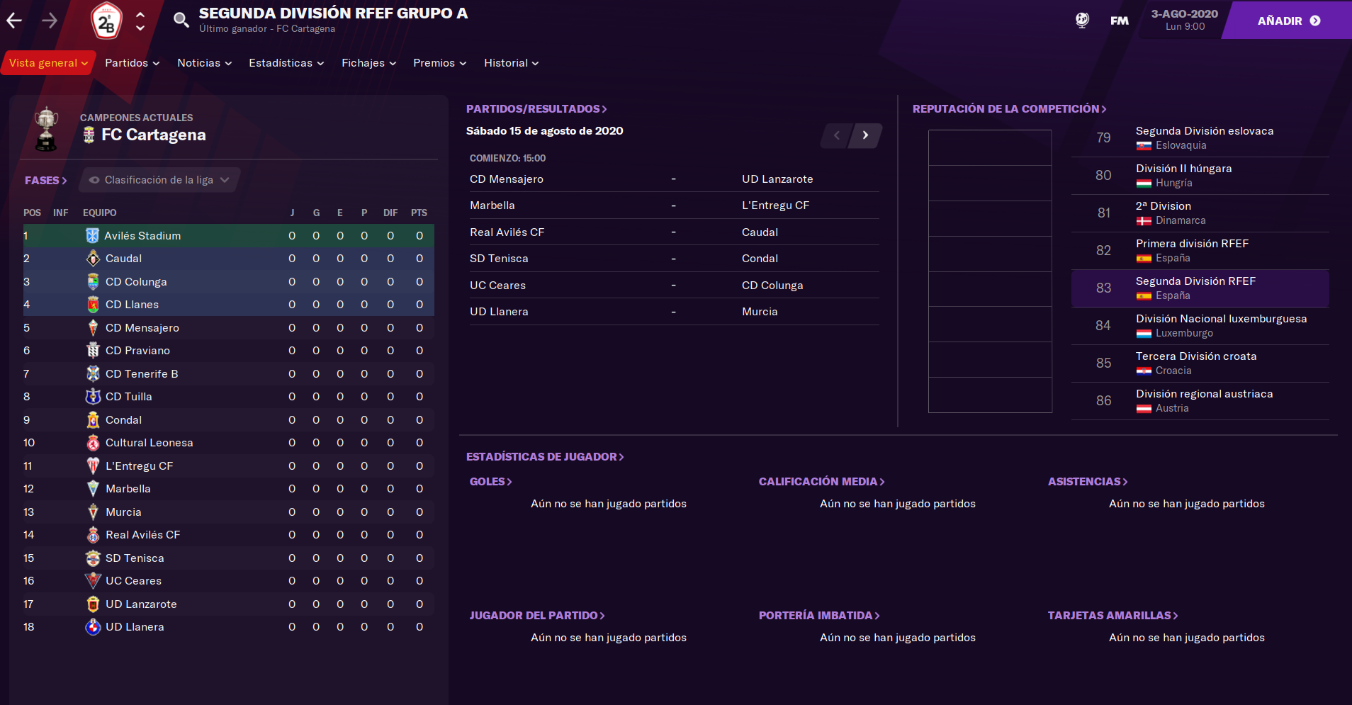Open the Fichajes menu

pyautogui.click(x=368, y=63)
